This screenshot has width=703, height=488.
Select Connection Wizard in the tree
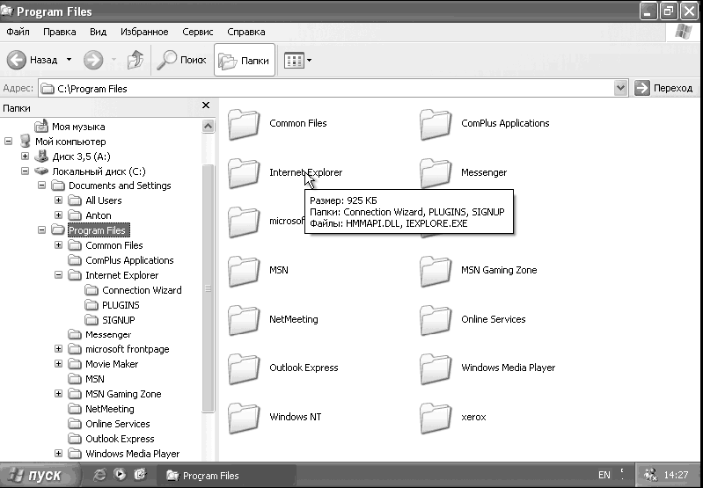142,290
